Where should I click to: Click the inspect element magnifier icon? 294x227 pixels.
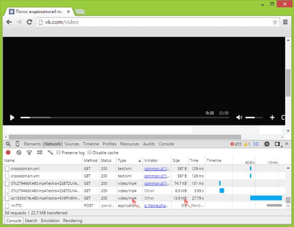(x=8, y=144)
